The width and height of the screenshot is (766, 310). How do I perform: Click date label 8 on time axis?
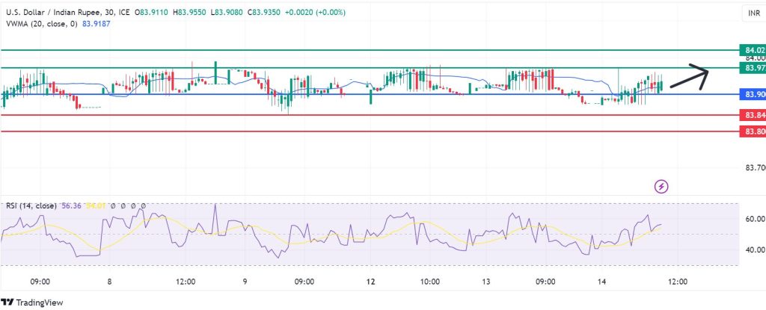[x=109, y=282]
